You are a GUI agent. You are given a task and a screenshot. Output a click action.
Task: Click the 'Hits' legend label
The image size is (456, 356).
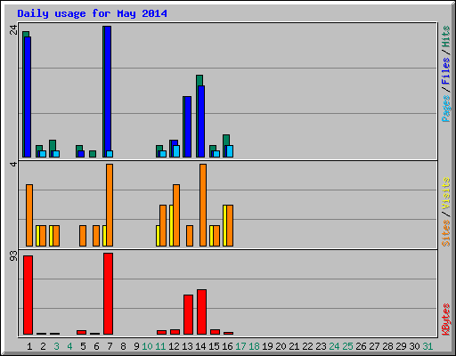tap(445, 36)
